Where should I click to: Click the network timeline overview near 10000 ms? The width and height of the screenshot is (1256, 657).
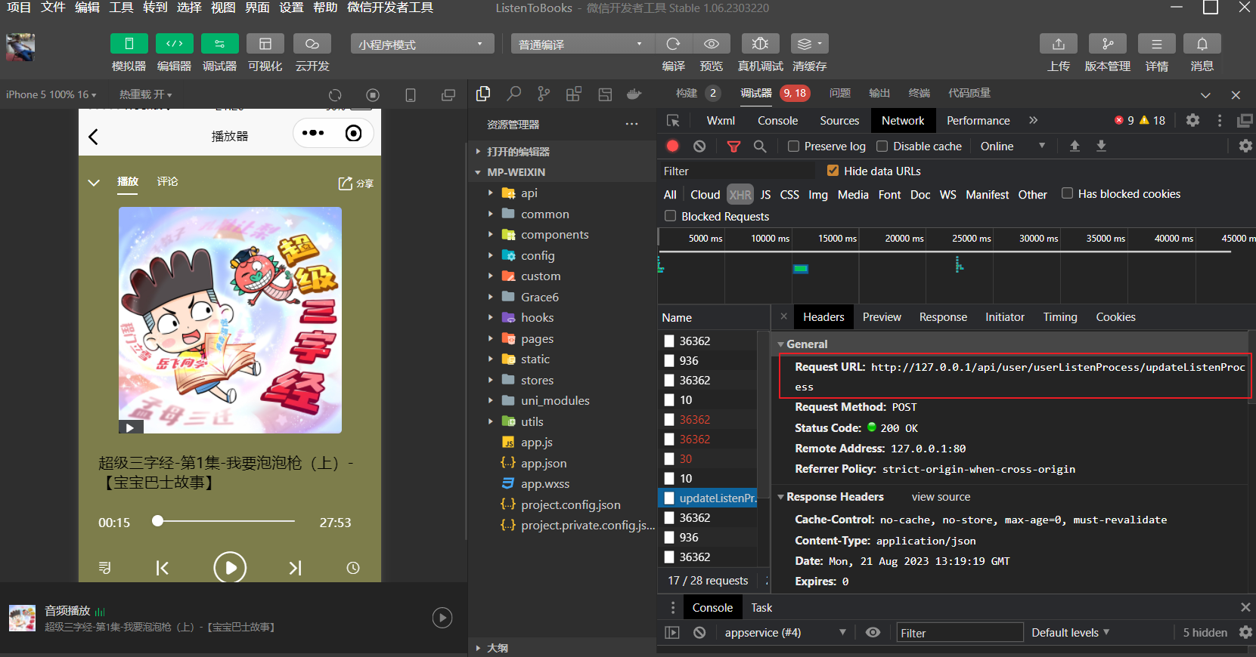click(801, 268)
